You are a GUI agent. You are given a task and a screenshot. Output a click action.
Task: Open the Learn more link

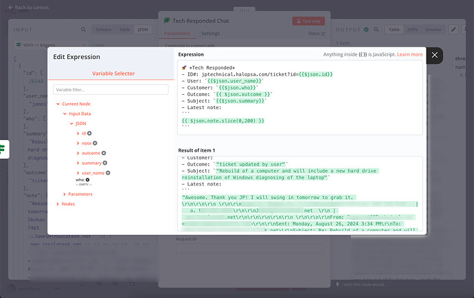pos(409,54)
